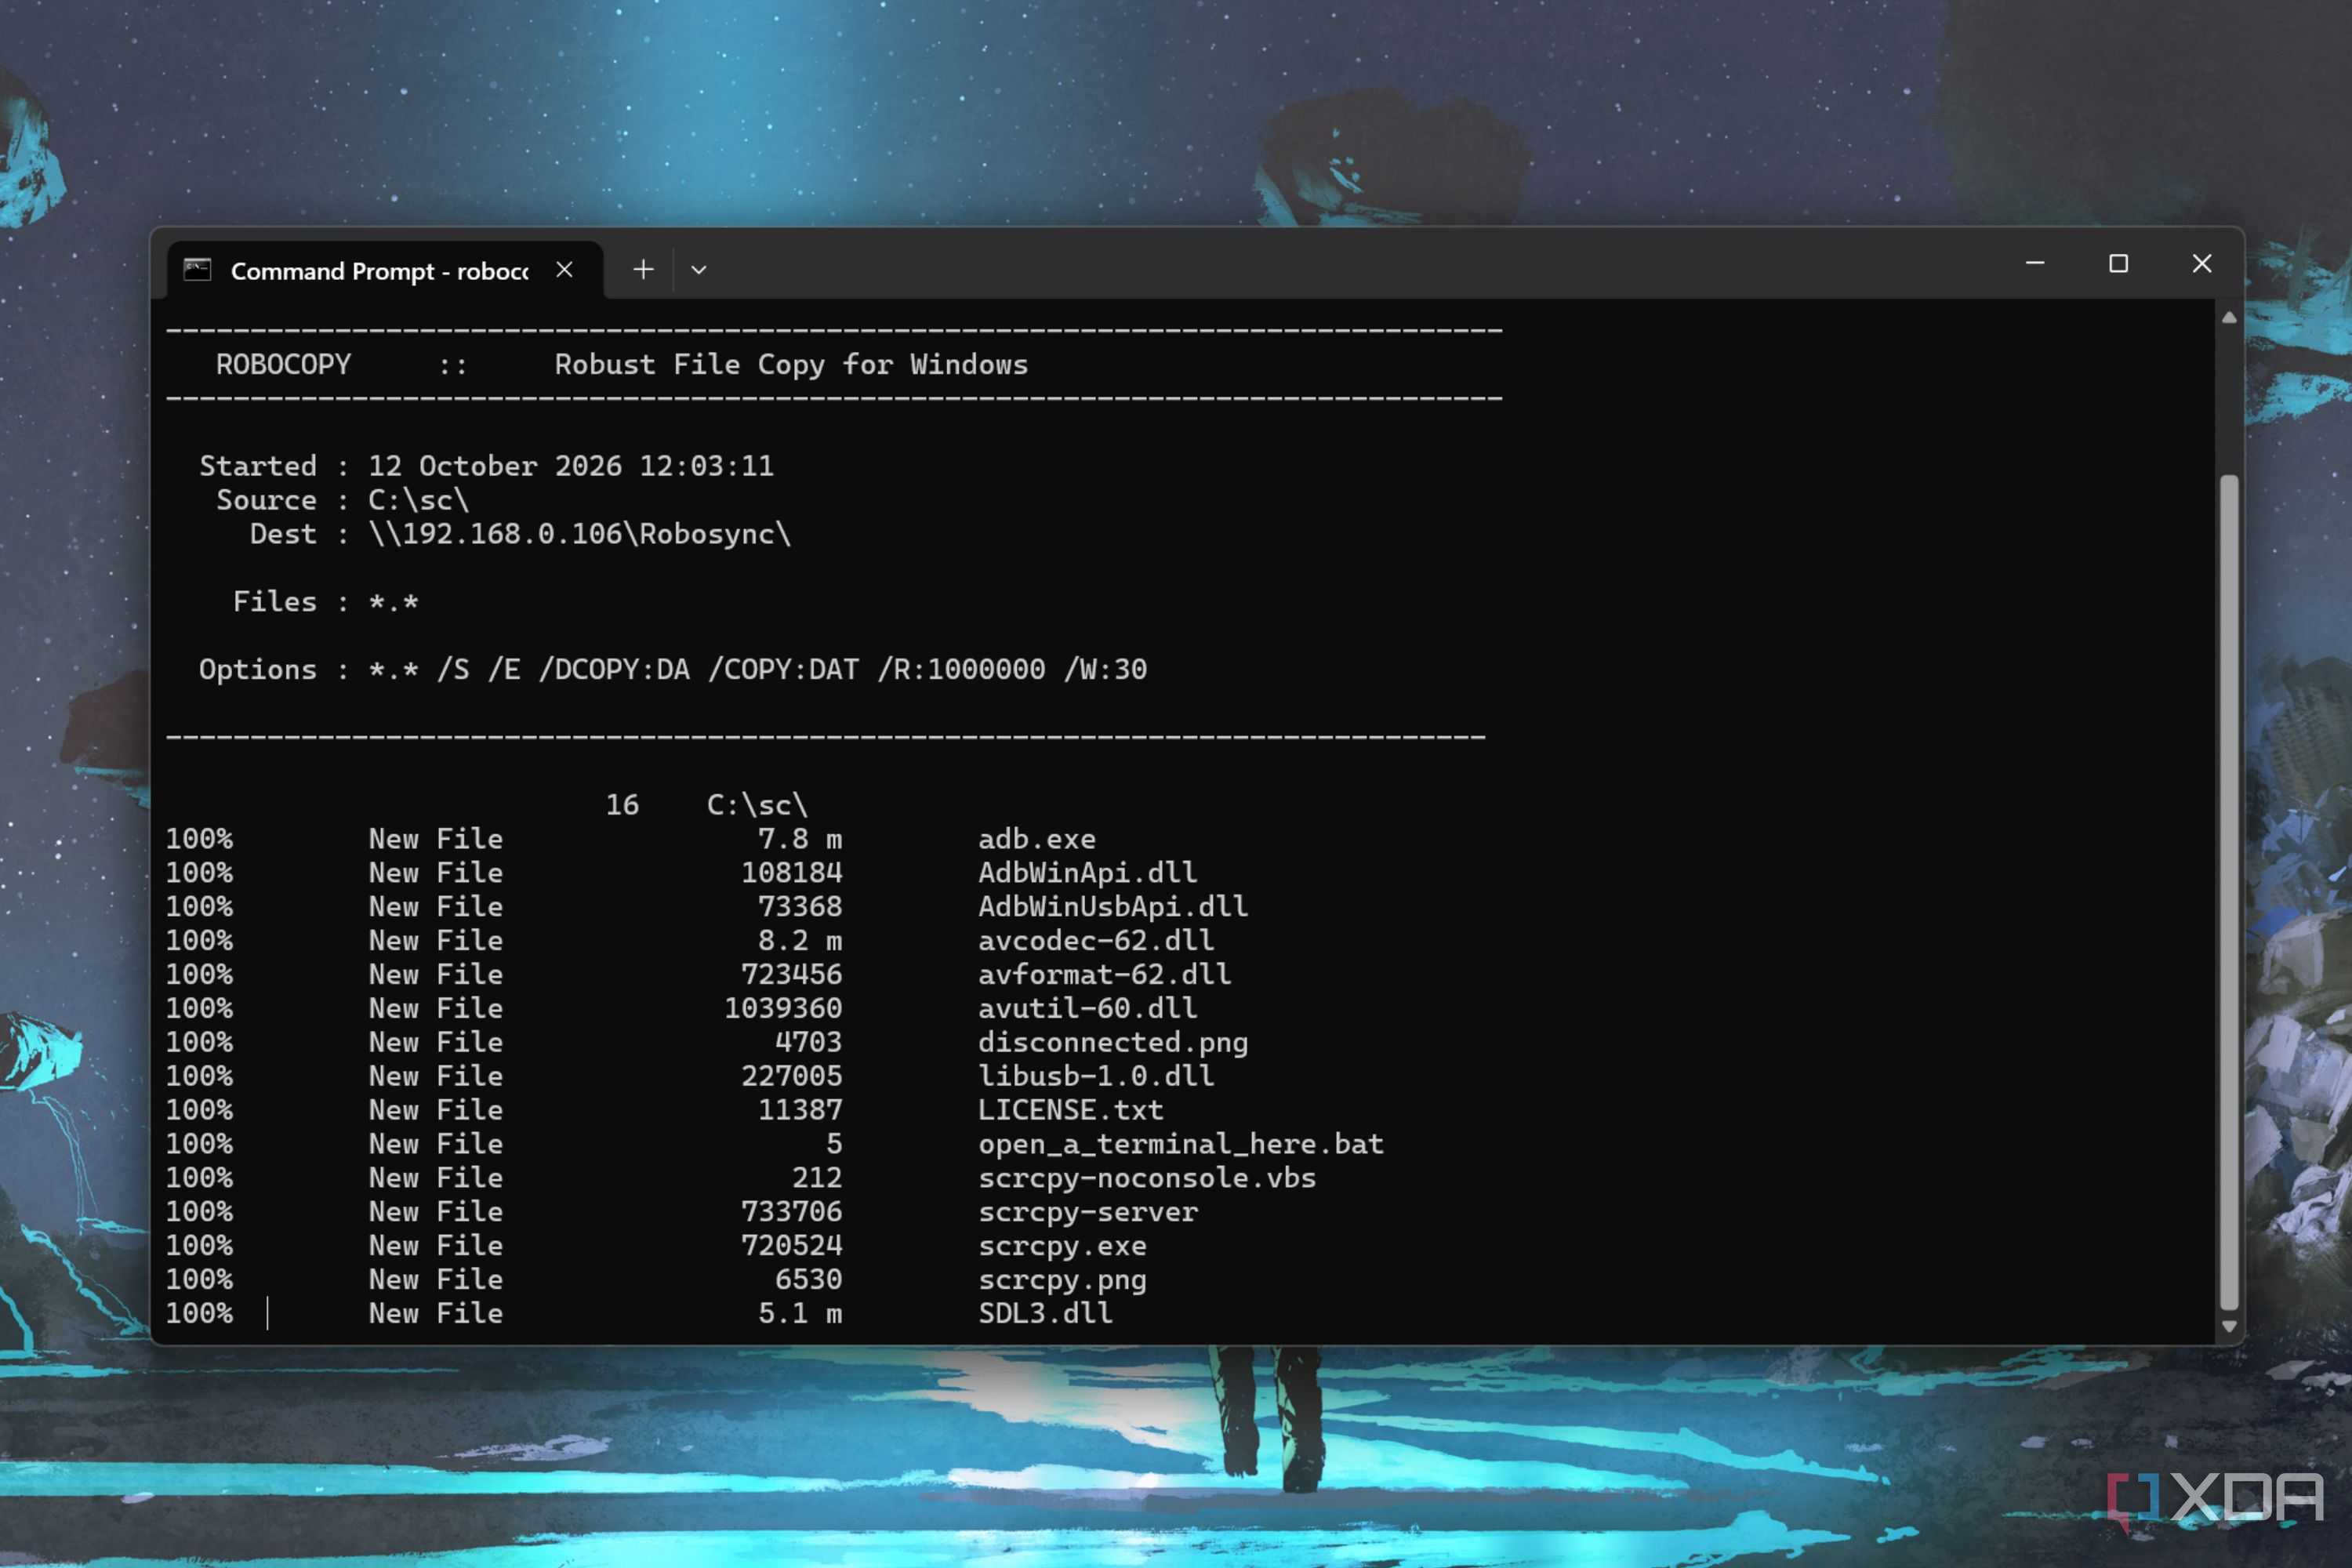
Task: Click the scrcpy-noconsole.vbs file name
Action: (1147, 1178)
